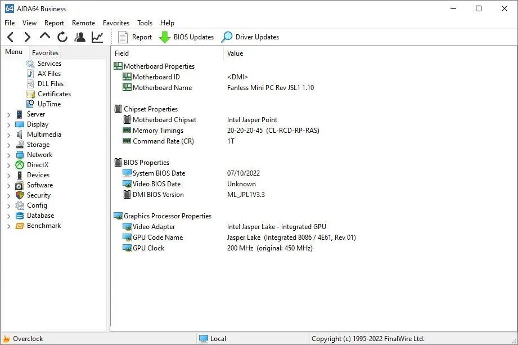Expand the Benchmark tree node

pos(8,226)
